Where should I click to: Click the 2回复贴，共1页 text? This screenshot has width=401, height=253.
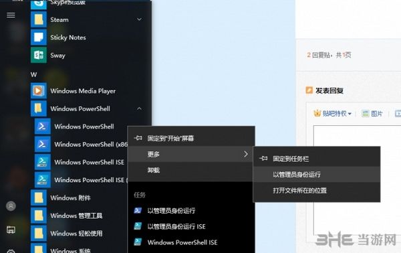(329, 55)
